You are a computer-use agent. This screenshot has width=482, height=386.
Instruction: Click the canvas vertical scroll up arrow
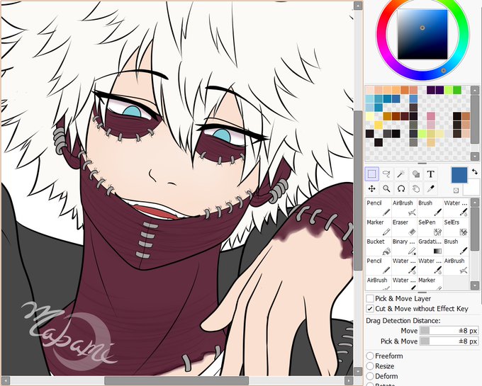[358, 5]
